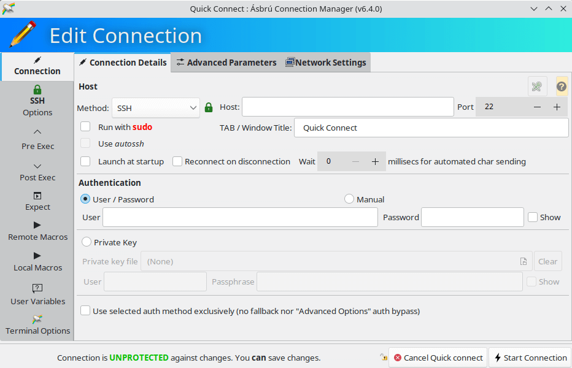Click the Clear private key button
Image resolution: width=572 pixels, height=368 pixels.
coord(547,261)
